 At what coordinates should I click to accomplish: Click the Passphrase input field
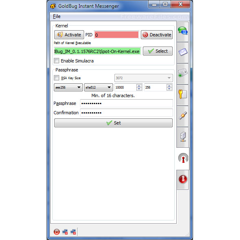pyautogui.click(x=127, y=104)
